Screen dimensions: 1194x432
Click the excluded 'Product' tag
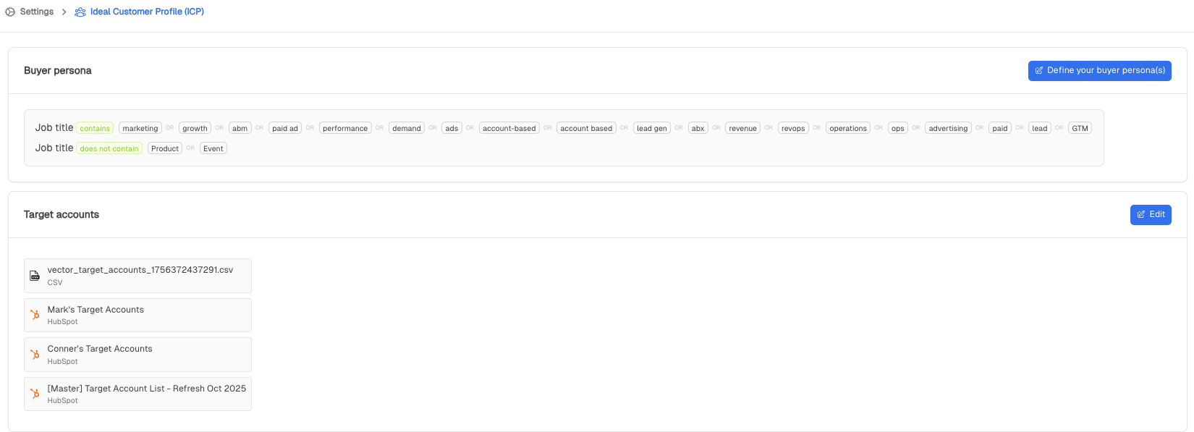[165, 148]
